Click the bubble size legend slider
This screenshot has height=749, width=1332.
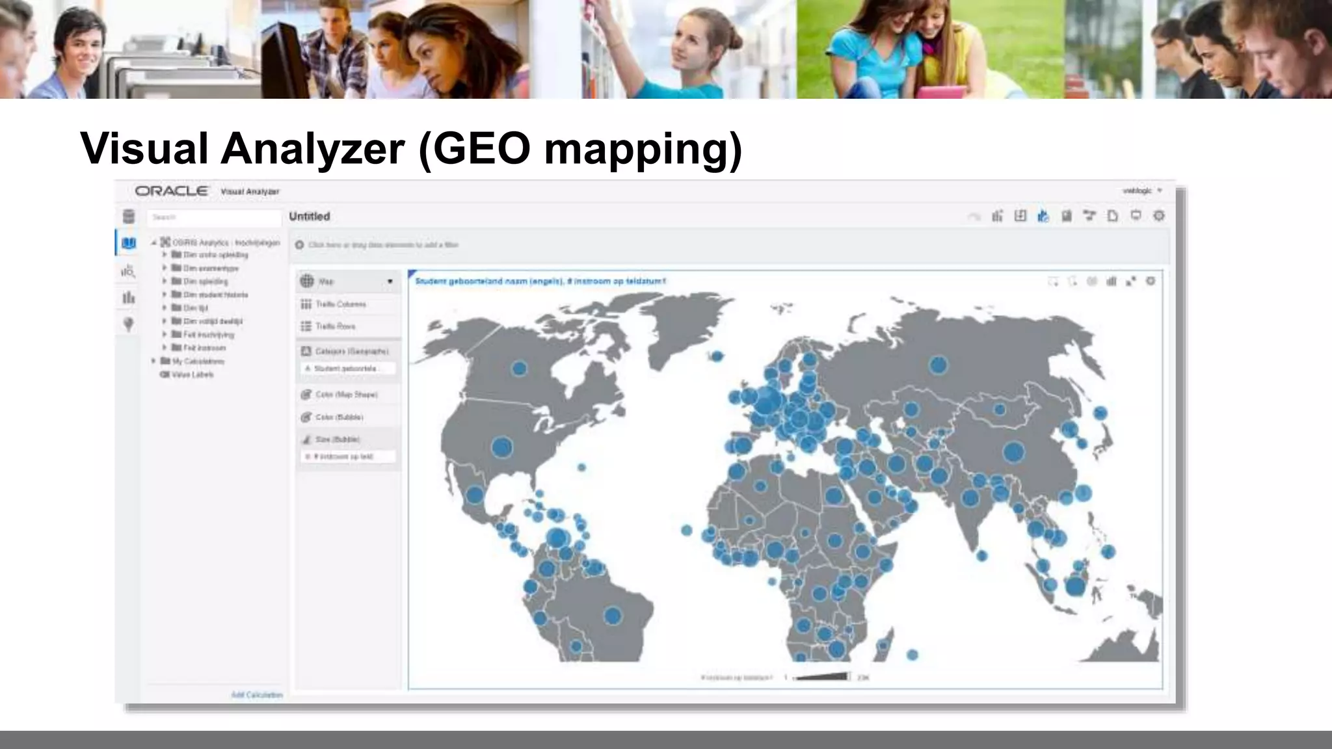tap(822, 677)
